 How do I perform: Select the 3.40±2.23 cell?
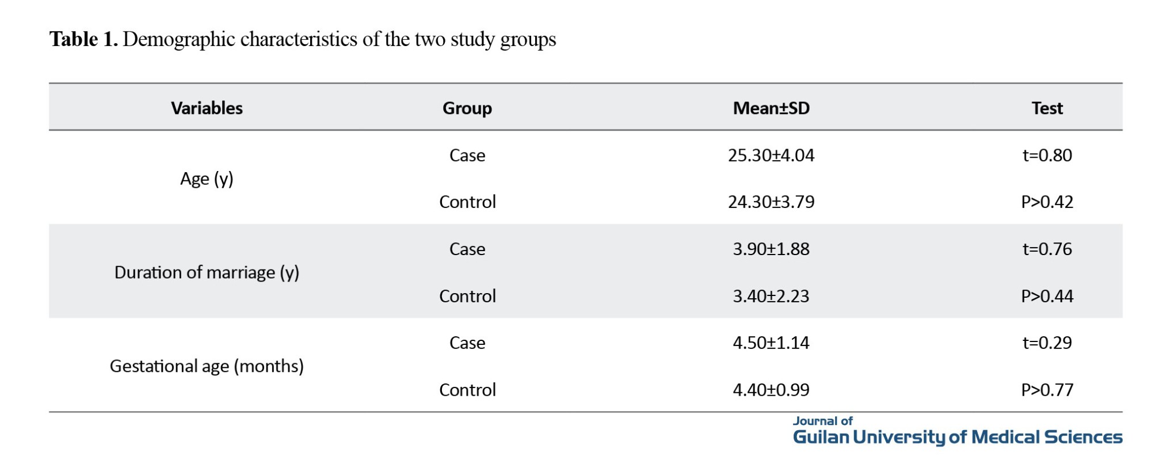click(771, 296)
